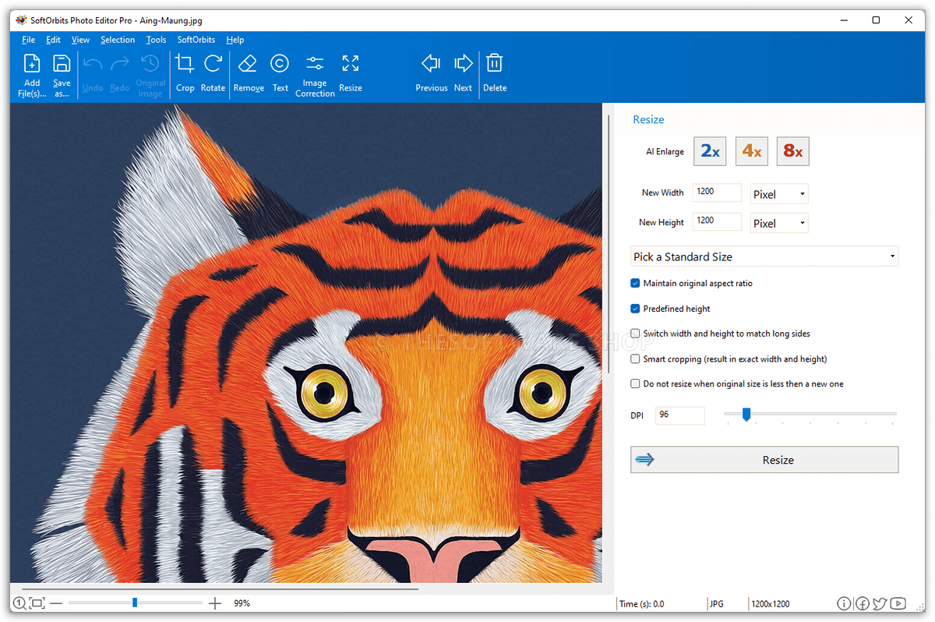Enable Switch width and height to match long sides
935x622 pixels.
point(635,334)
